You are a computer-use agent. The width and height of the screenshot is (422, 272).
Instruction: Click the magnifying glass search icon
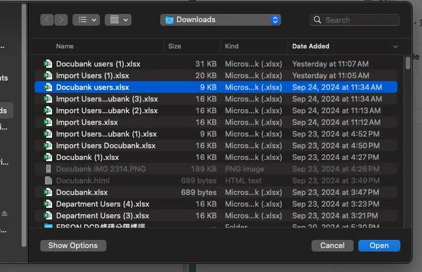coord(317,20)
